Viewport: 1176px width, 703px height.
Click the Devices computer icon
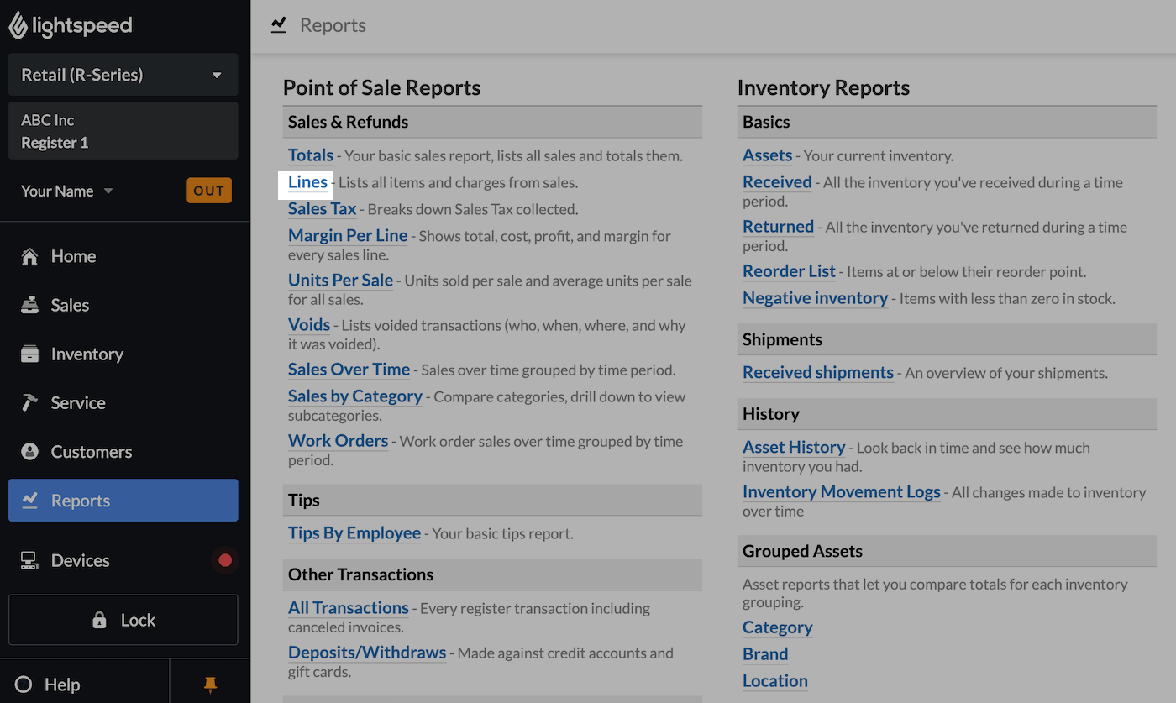point(29,560)
